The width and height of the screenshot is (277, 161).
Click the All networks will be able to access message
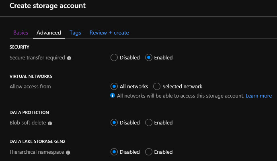(181, 96)
